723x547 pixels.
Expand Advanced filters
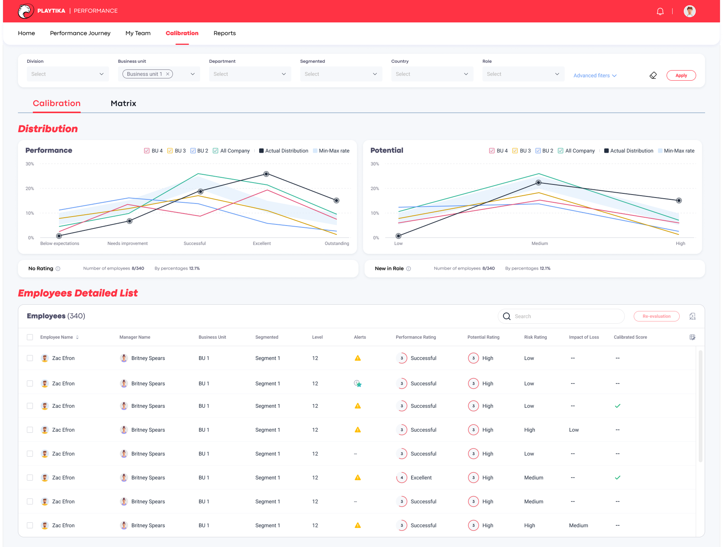(595, 75)
